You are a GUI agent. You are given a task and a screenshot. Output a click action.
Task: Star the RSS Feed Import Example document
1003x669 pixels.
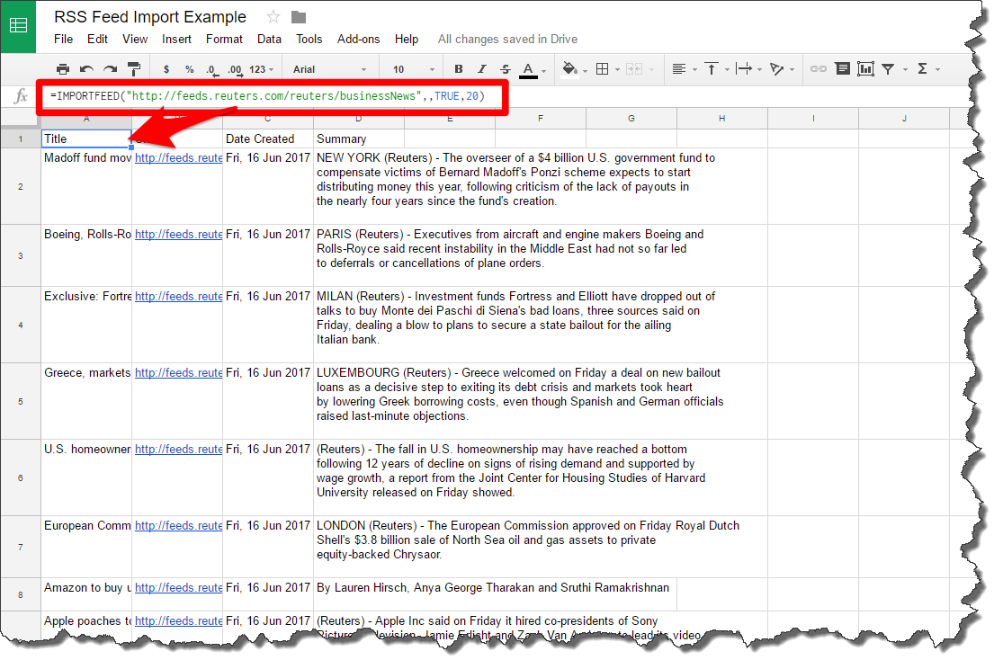(x=273, y=16)
